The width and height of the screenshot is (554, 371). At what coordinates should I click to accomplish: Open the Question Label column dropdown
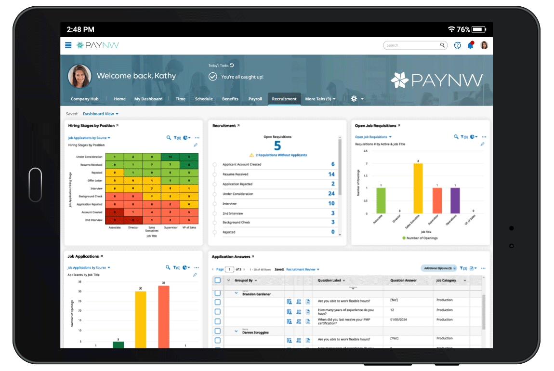(x=344, y=280)
